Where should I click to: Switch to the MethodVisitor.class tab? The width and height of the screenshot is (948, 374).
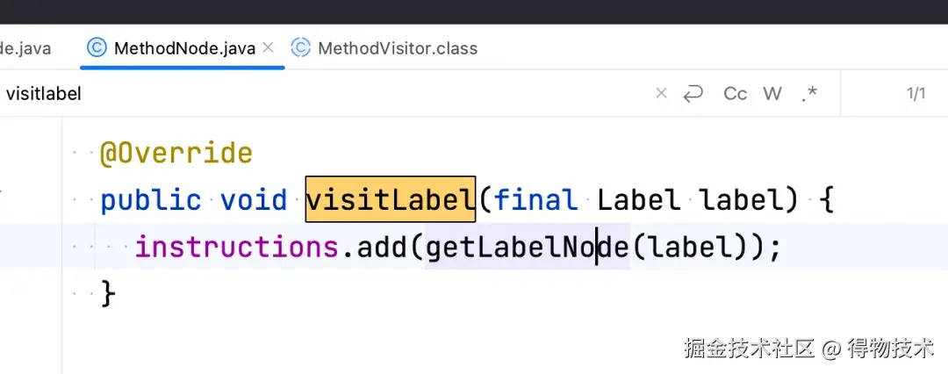pyautogui.click(x=397, y=48)
